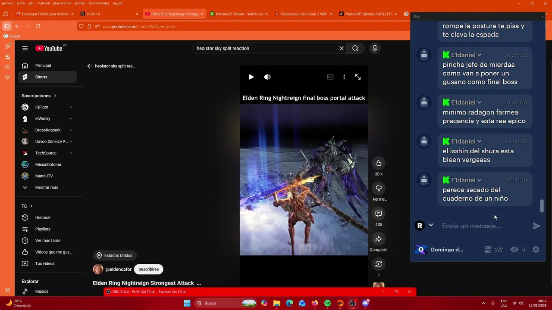Open the @eldencafor channel avatar
Screen dimensions: 552x310
[98, 269]
